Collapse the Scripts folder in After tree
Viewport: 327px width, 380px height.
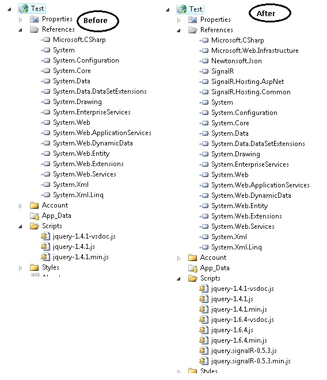178,279
